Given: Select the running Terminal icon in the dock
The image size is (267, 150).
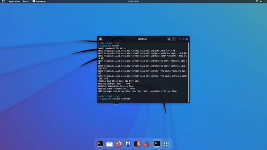Looking at the screenshot, I should pos(157,144).
